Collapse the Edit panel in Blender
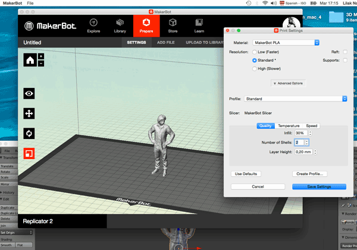This screenshot has height=250, width=357. [x=5, y=199]
